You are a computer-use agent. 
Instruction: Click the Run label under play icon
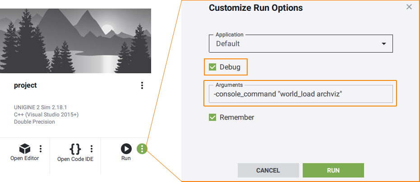coord(126,158)
